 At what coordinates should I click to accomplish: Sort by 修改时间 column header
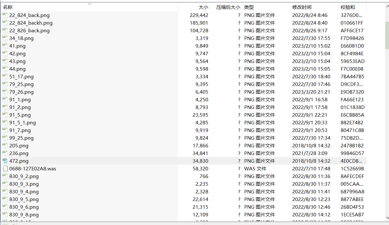(x=302, y=7)
